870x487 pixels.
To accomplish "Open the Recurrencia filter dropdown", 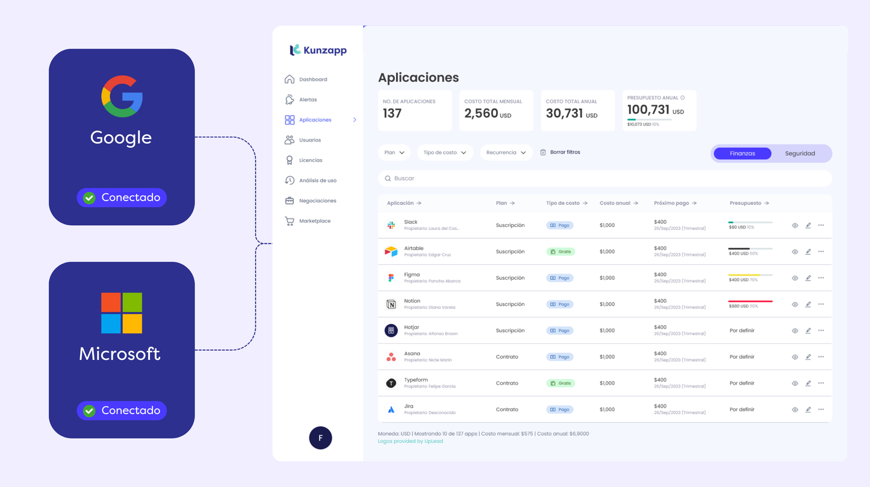I will pos(506,153).
